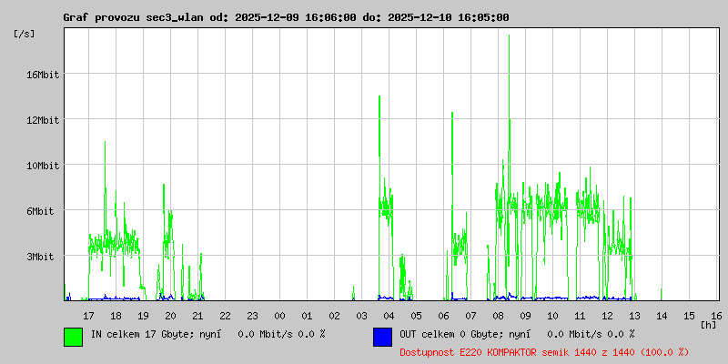Viewport: 728px width, 364px height.
Task: Click hour label '05' on time axis
Action: [x=417, y=316]
